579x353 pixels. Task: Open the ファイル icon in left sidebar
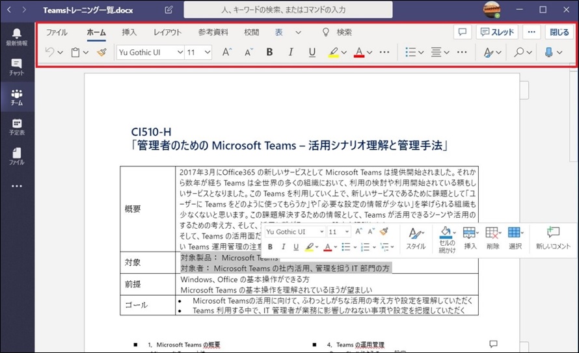17,157
